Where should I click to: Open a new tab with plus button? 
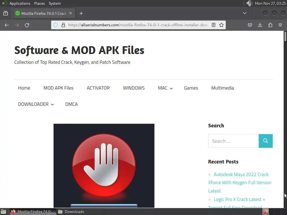click(x=81, y=13)
